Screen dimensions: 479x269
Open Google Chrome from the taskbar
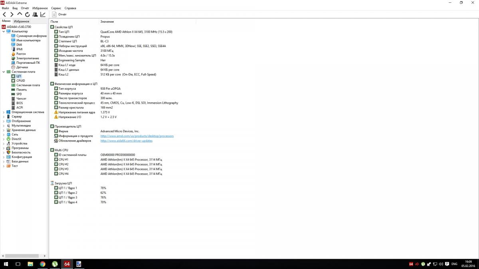(43, 264)
